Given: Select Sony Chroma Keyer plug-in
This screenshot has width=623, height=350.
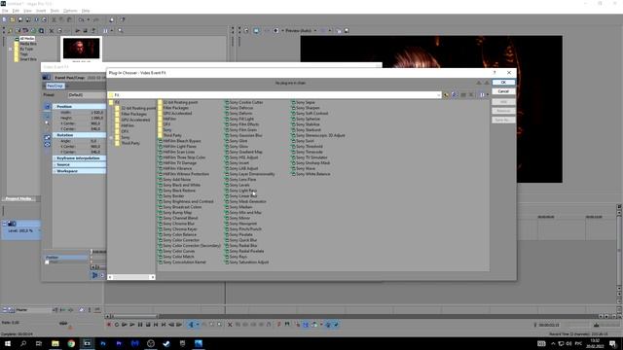Looking at the screenshot, I should click(x=177, y=229).
